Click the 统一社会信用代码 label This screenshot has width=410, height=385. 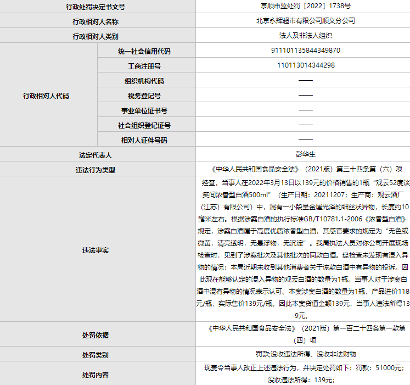pyautogui.click(x=144, y=51)
